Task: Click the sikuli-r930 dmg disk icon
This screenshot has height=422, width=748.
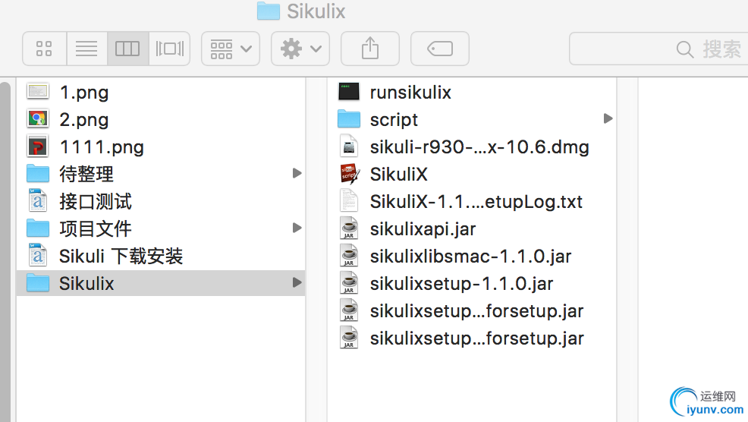Action: coord(349,146)
